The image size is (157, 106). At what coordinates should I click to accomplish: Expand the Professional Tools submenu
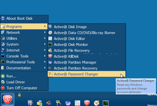[24, 62]
